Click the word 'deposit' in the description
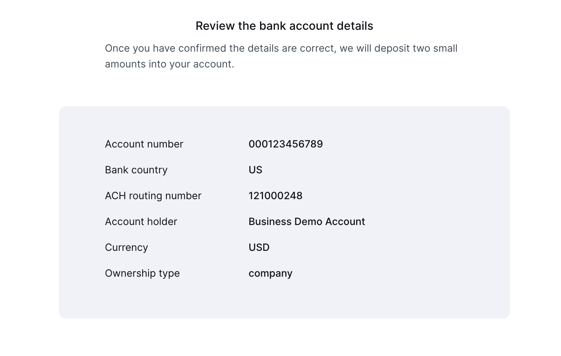Screen dimensions: 561x356 (x=392, y=48)
